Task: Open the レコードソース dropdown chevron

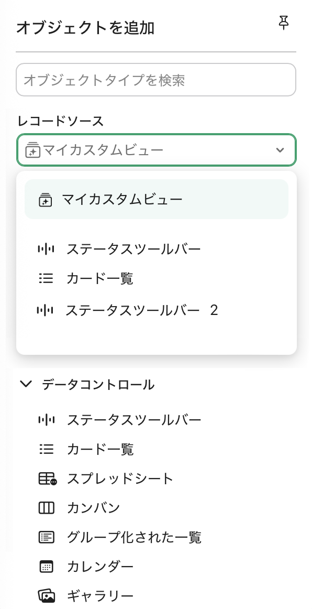Action: point(279,150)
